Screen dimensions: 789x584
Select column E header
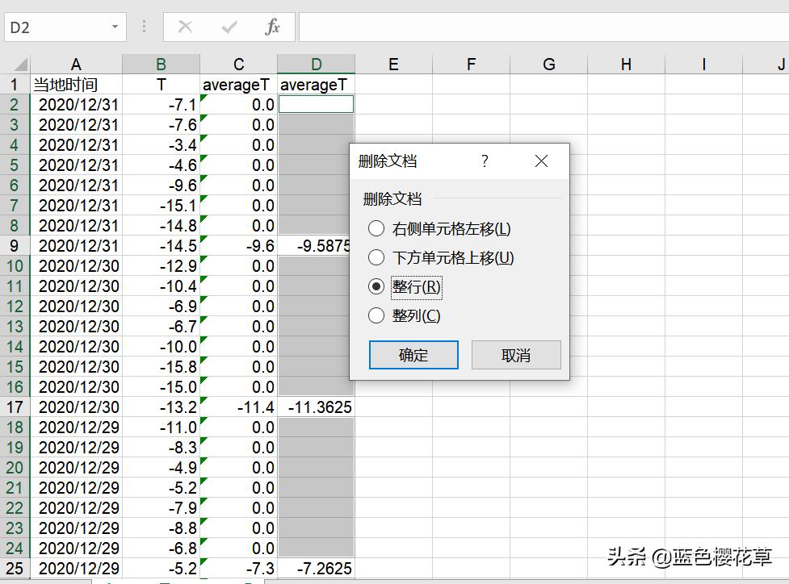393,65
